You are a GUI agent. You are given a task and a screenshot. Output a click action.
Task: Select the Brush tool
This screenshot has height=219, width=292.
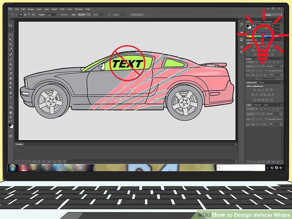click(11, 59)
